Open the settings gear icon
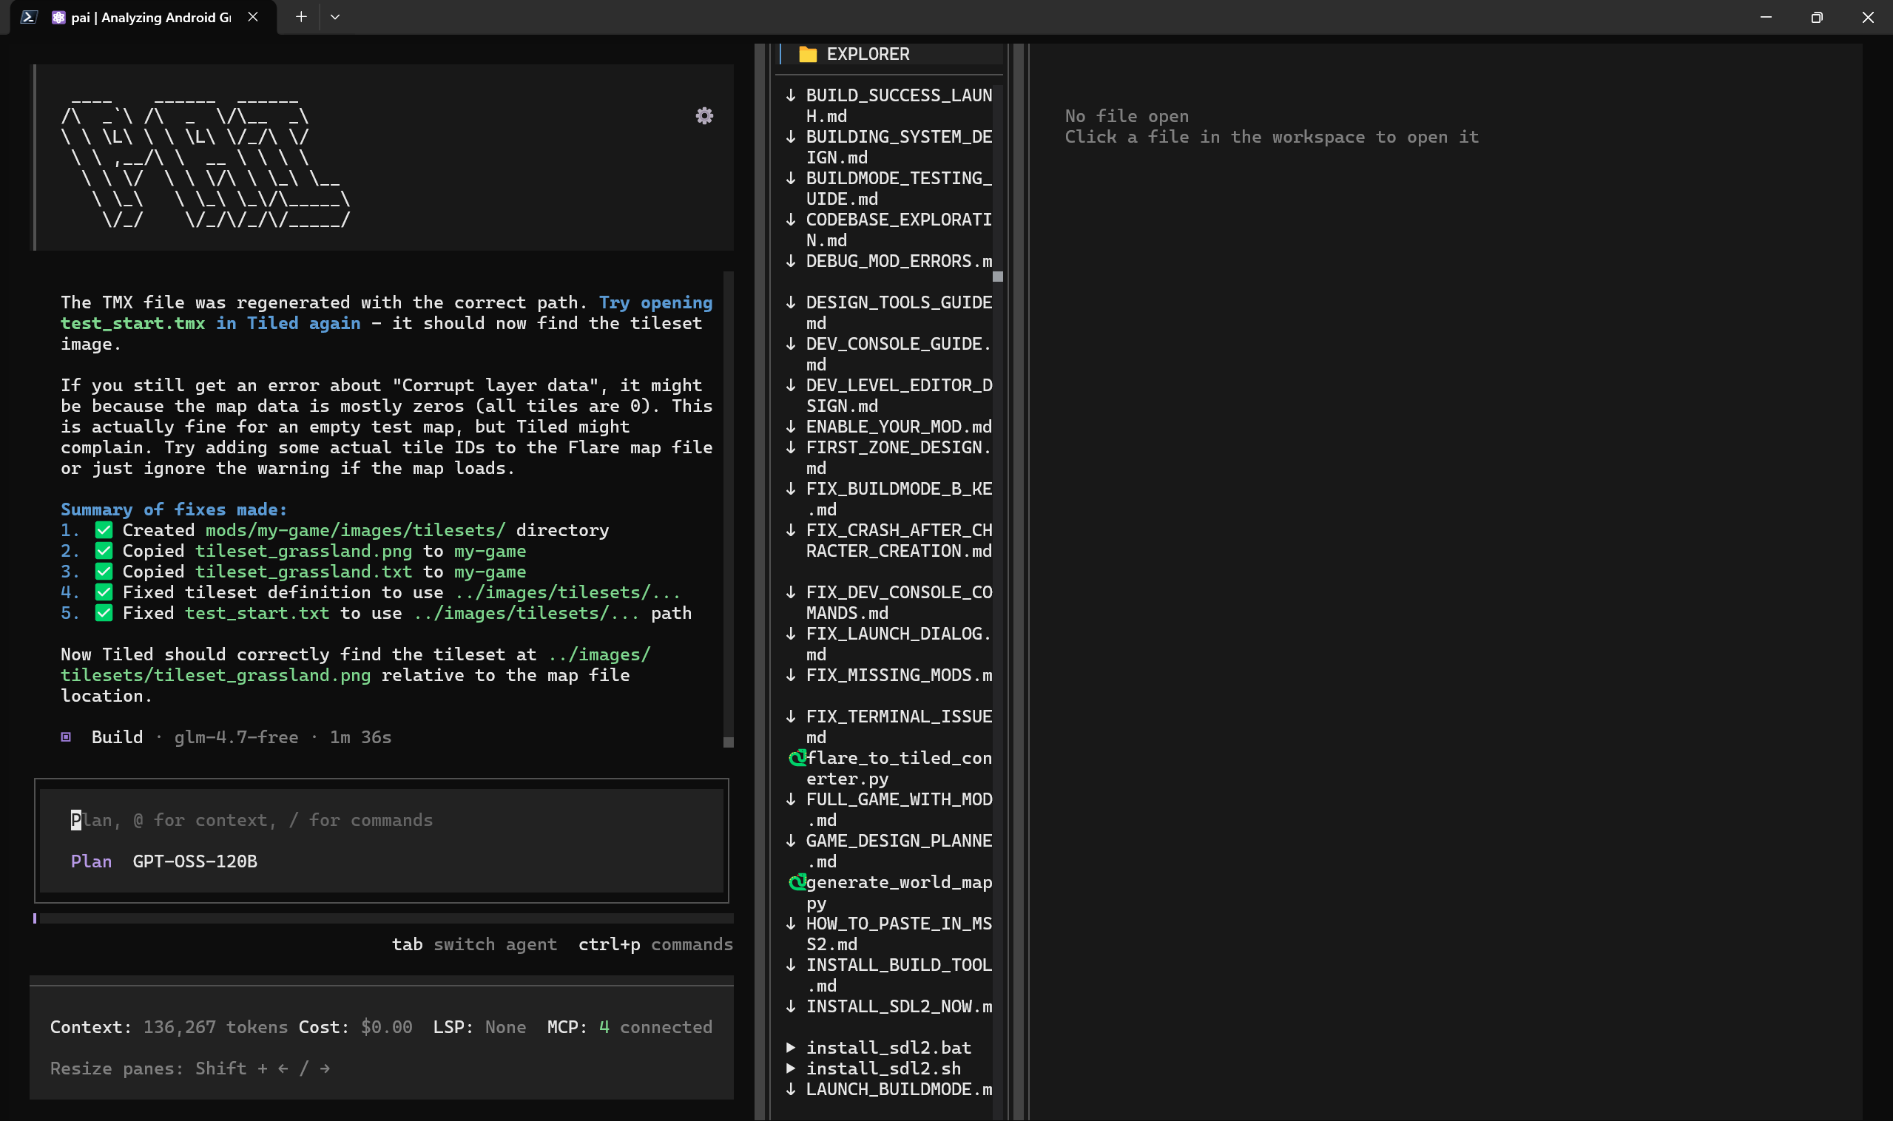 (704, 115)
